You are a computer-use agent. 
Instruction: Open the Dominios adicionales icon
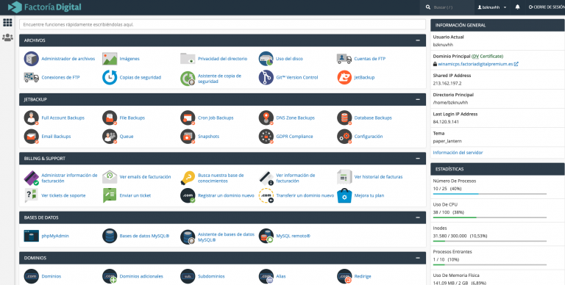(x=110, y=276)
